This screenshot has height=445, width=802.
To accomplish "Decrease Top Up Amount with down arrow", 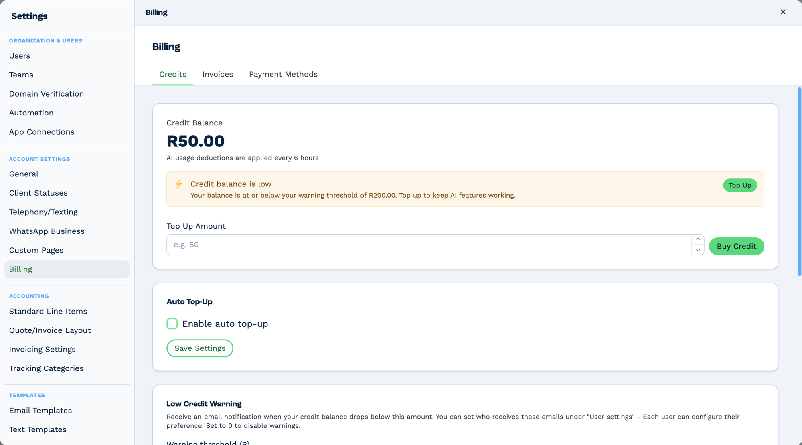I will pyautogui.click(x=698, y=250).
